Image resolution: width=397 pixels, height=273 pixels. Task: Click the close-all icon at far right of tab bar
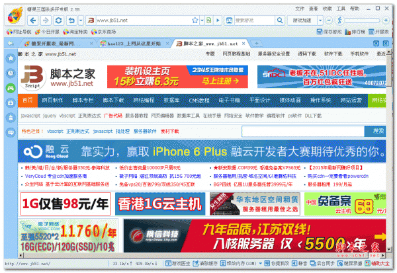click(386, 44)
